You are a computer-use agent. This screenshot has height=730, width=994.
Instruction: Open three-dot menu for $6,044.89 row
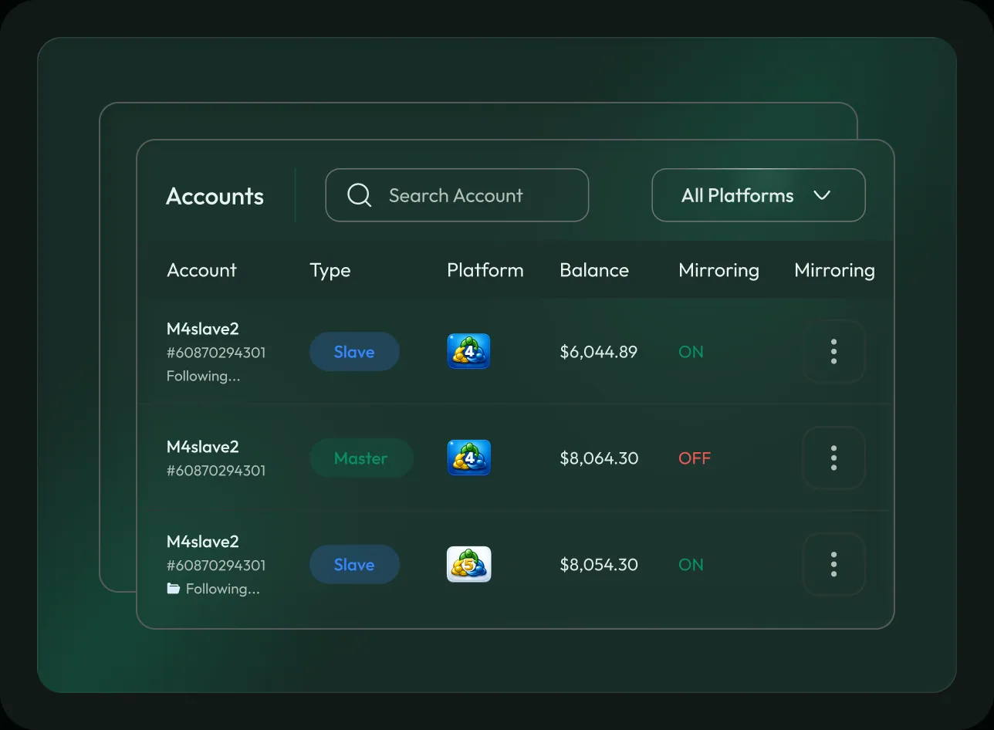click(833, 352)
